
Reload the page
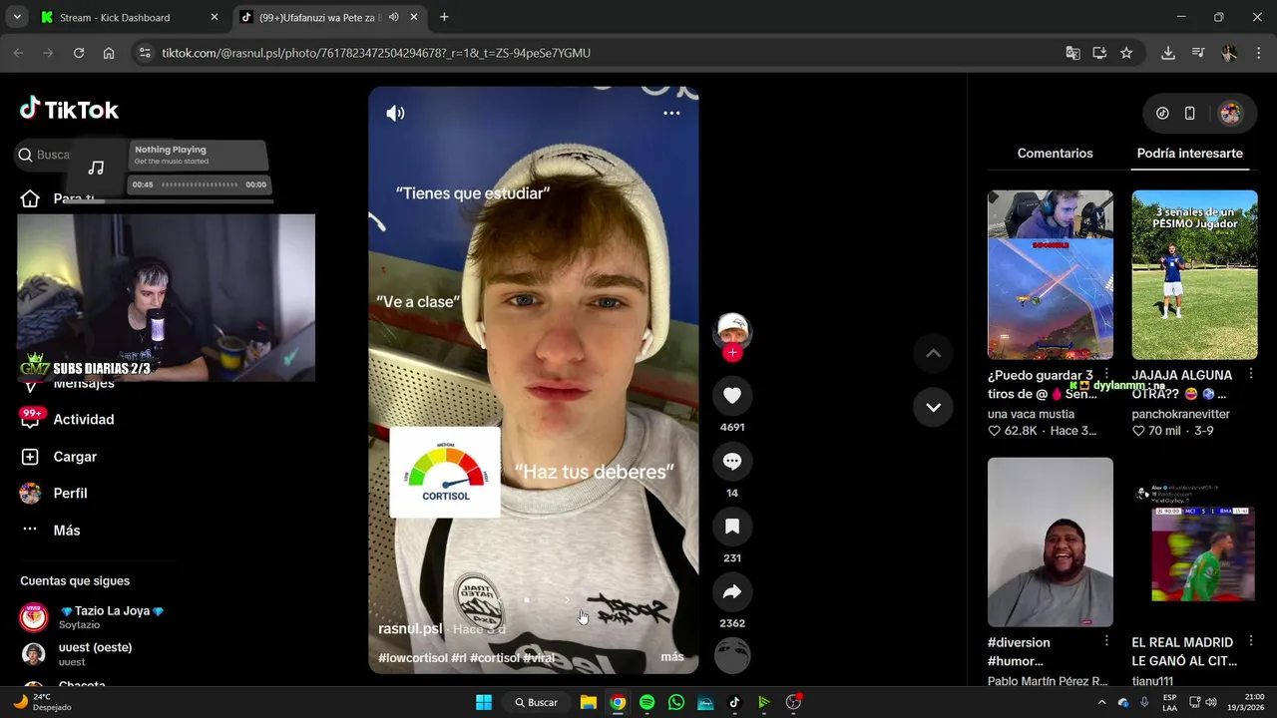pos(79,53)
